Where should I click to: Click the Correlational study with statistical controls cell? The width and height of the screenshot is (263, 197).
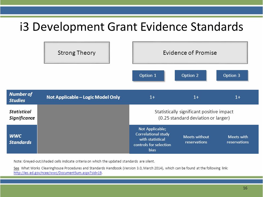(x=152, y=139)
